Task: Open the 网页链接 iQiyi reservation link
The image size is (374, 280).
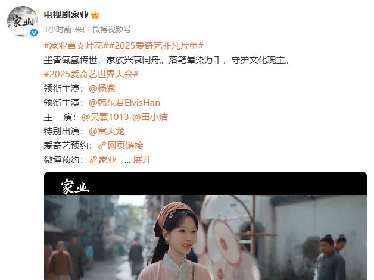Action: click(125, 146)
